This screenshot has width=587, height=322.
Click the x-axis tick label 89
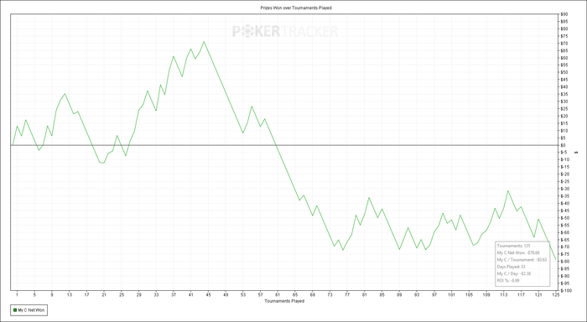tap(399, 295)
